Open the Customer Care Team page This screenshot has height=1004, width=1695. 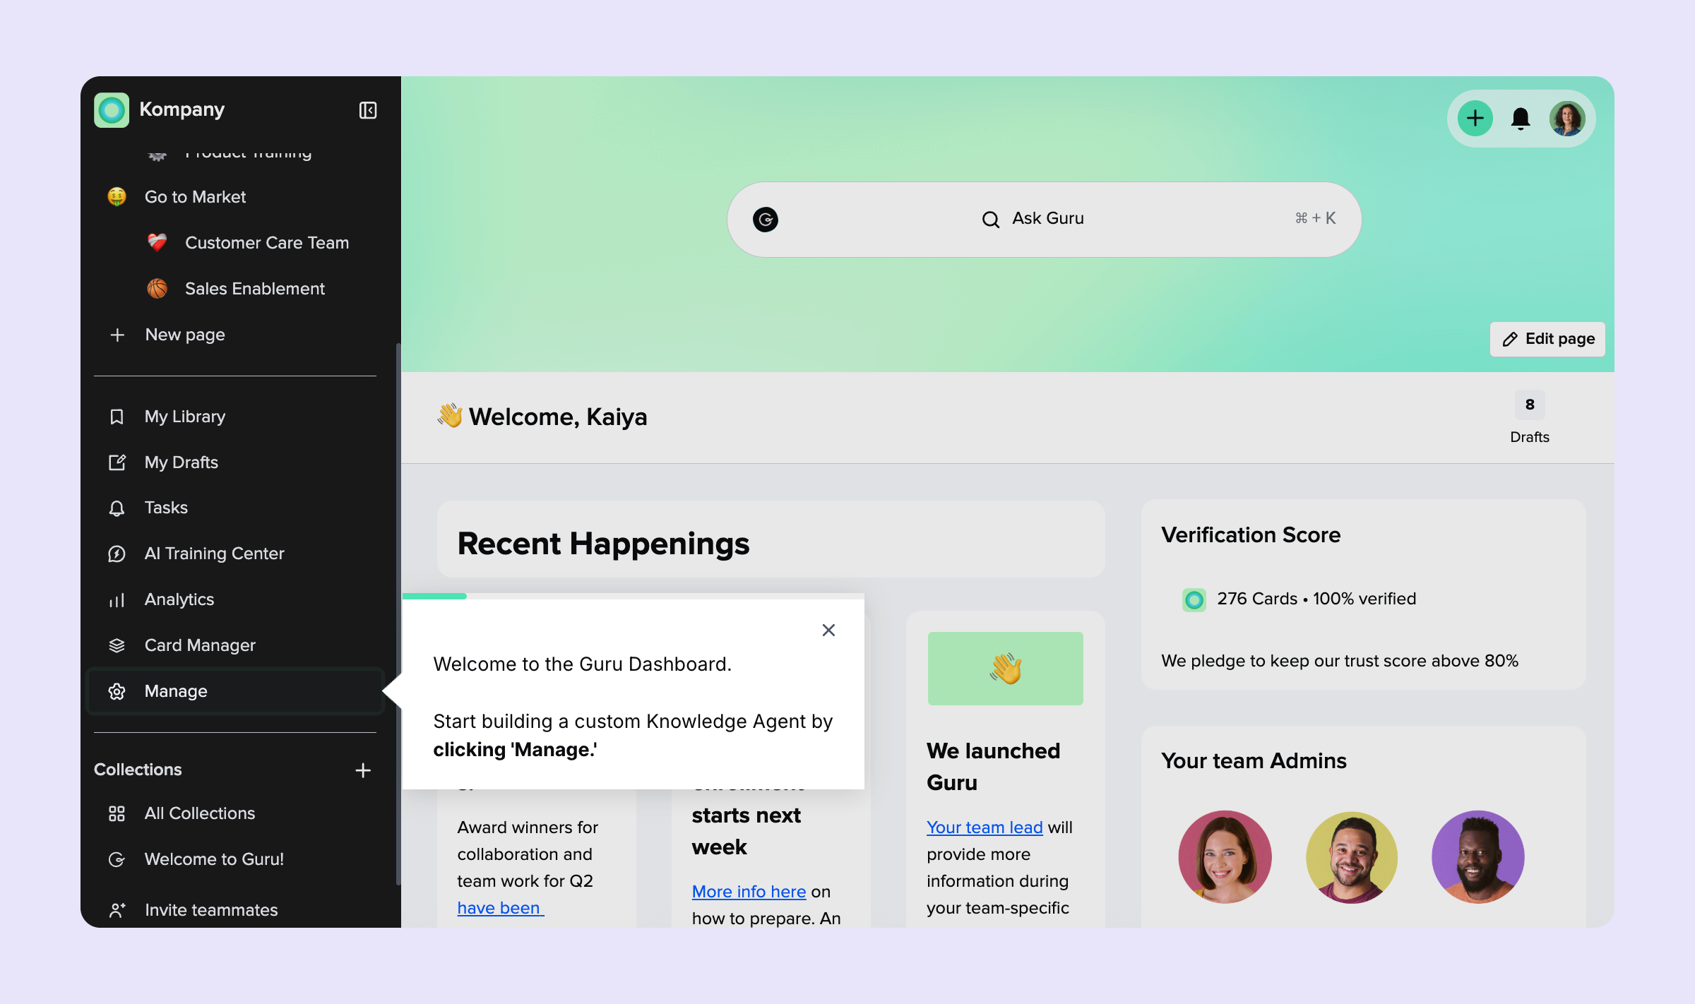point(267,242)
